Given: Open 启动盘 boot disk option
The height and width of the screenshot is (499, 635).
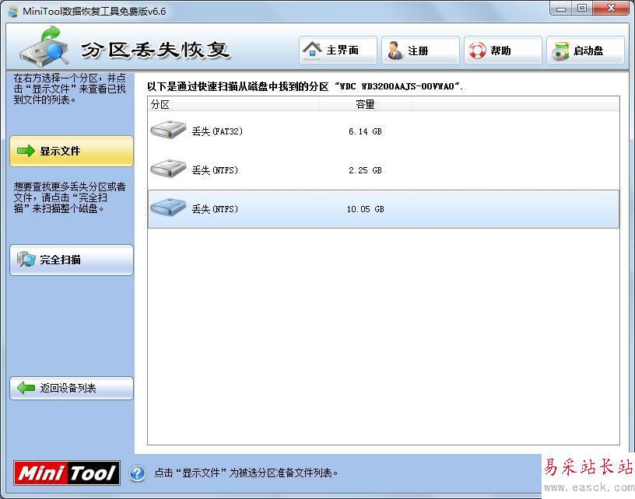Looking at the screenshot, I should (x=586, y=51).
